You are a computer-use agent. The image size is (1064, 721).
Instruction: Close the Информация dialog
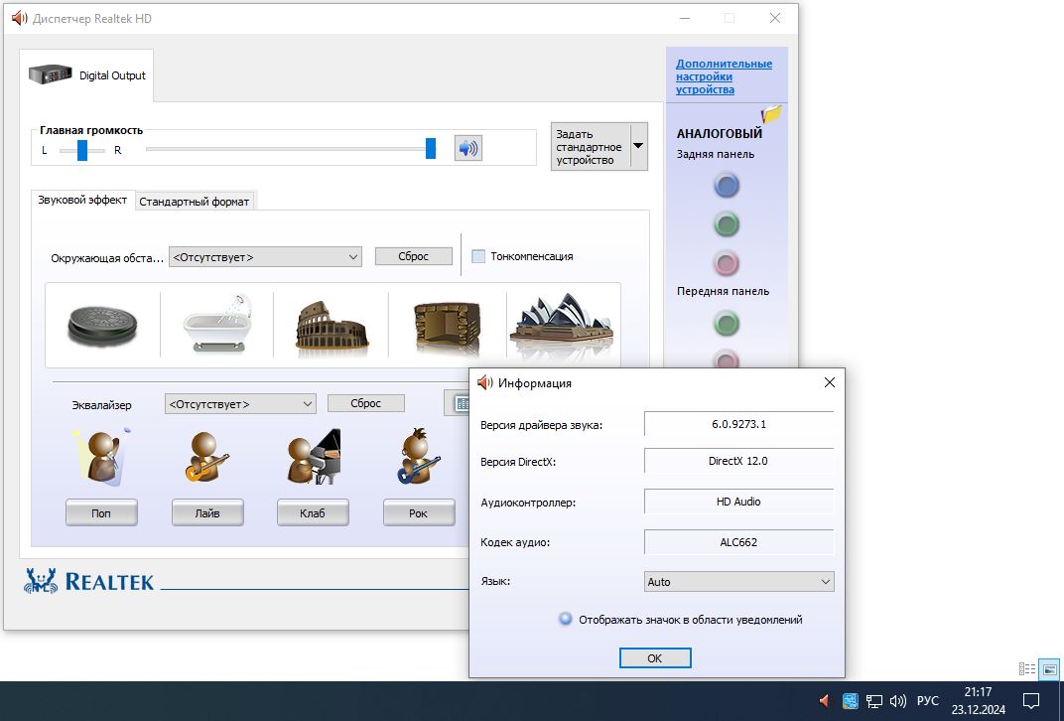[829, 383]
